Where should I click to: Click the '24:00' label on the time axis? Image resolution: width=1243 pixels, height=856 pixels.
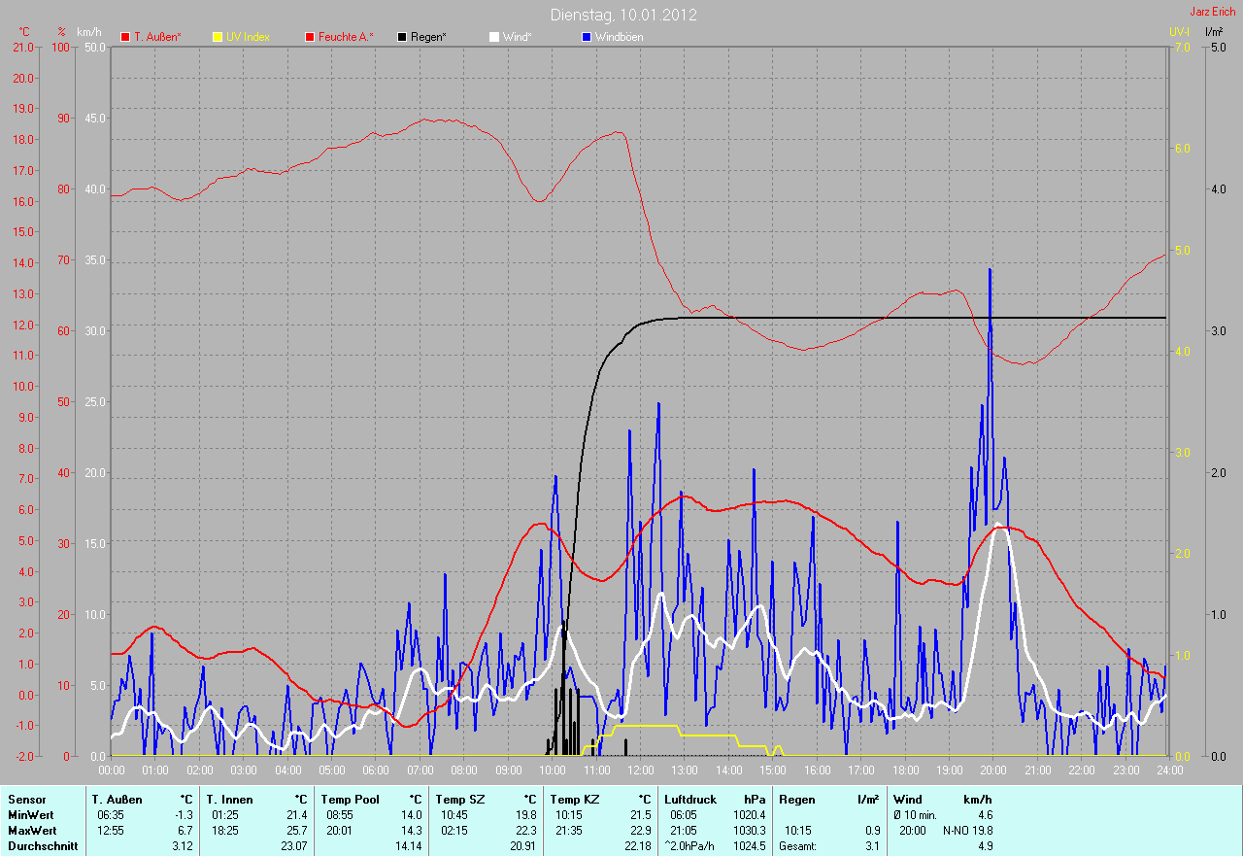pyautogui.click(x=1168, y=770)
